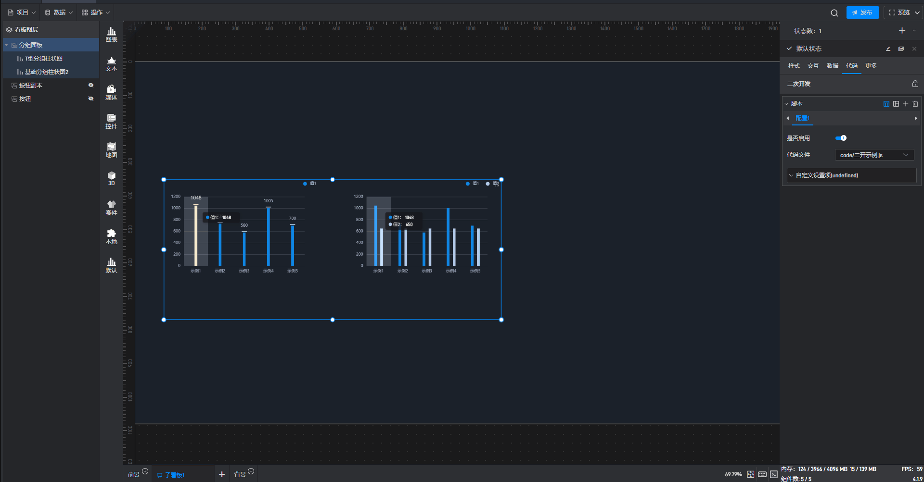Click the delete script trash icon

click(x=915, y=104)
